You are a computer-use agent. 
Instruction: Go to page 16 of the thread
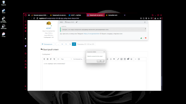coord(70,44)
